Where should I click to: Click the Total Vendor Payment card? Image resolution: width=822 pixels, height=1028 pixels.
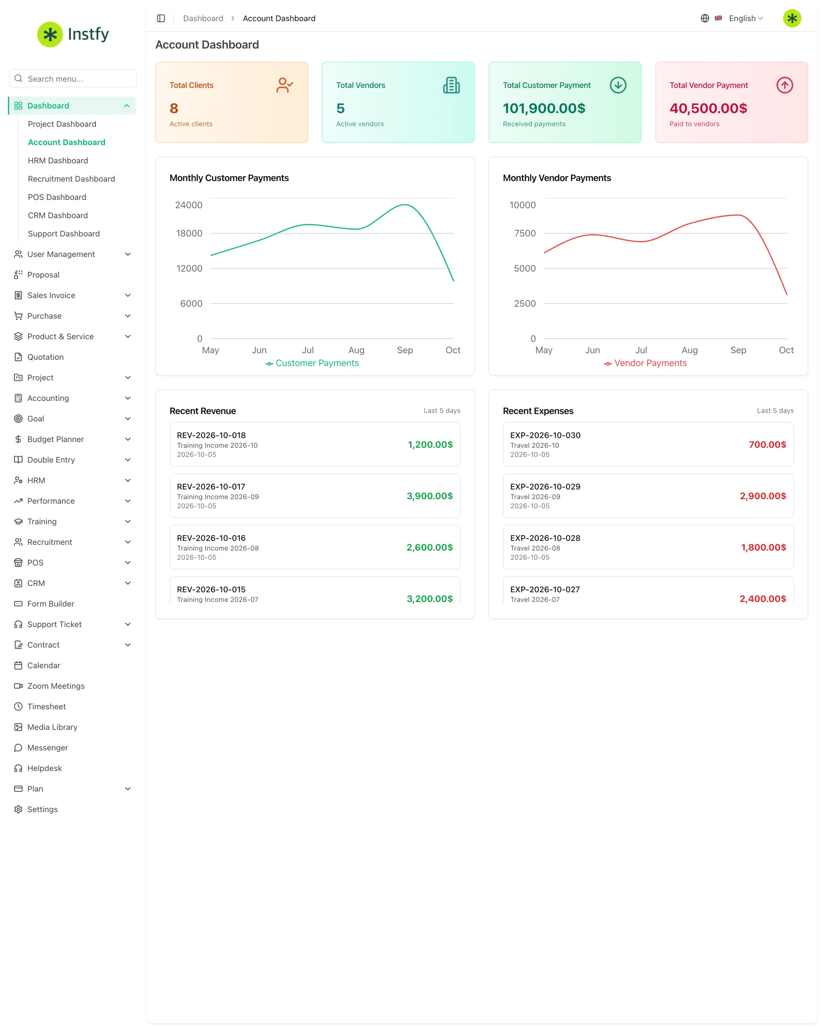coord(731,102)
